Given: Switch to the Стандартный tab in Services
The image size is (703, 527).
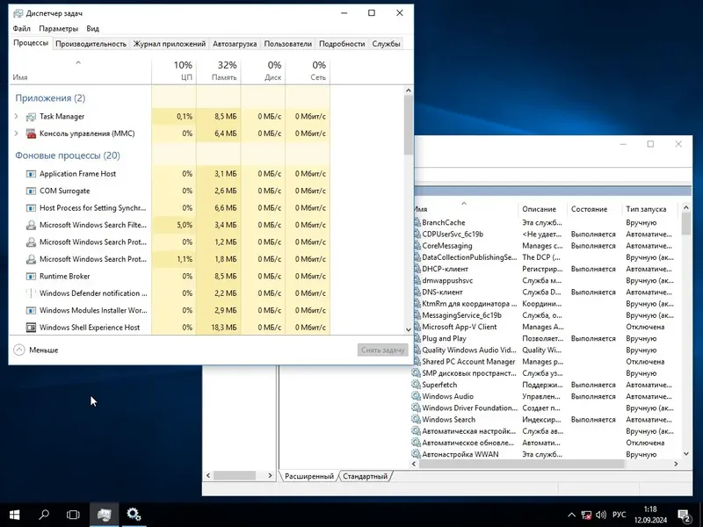Looking at the screenshot, I should pos(366,476).
